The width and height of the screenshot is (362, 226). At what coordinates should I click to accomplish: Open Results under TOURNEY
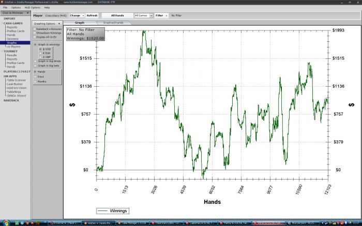12,55
